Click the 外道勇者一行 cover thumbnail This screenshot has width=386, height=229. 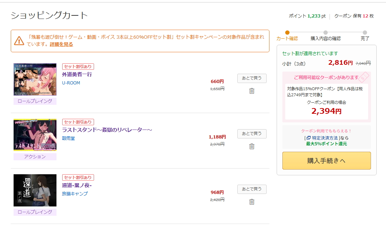(35, 79)
